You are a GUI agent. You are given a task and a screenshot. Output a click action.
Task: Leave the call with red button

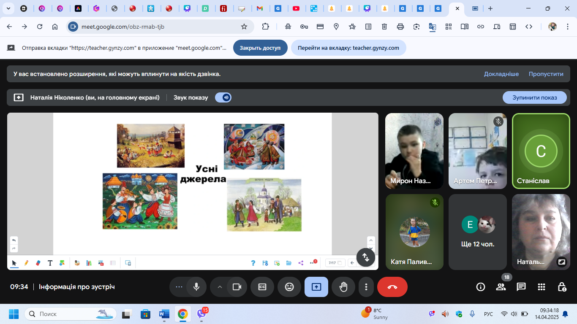click(x=392, y=287)
